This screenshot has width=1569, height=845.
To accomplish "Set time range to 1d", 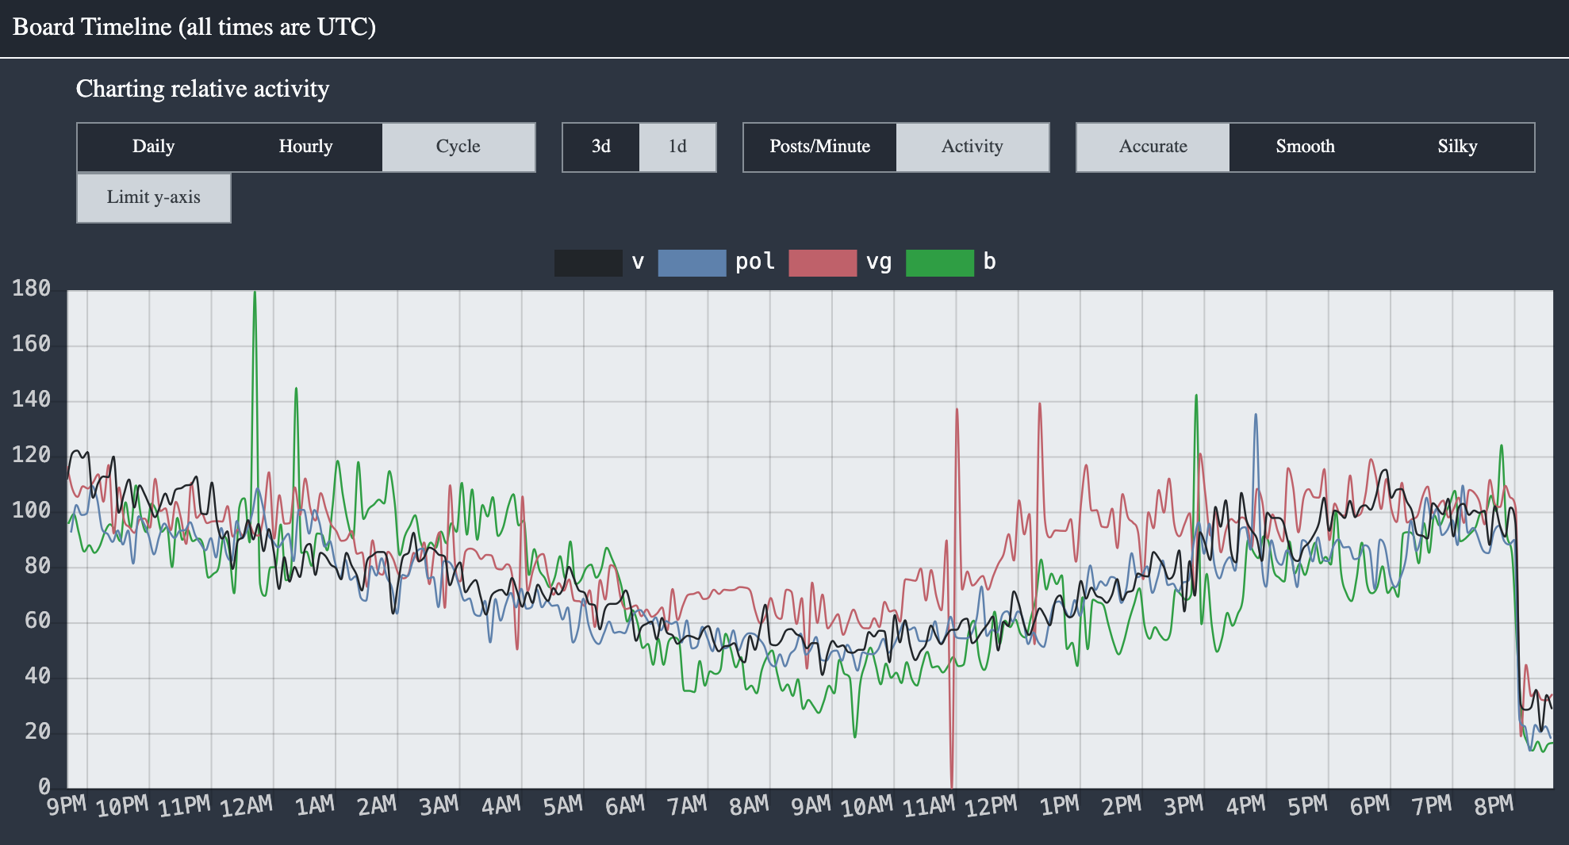I will (677, 147).
